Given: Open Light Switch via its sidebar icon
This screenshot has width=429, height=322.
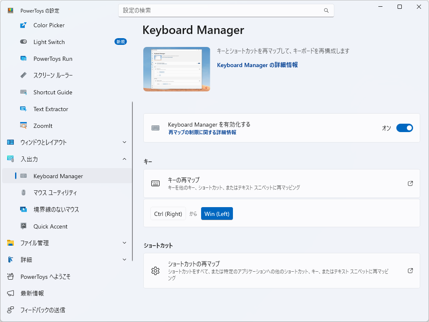Looking at the screenshot, I should click(24, 42).
